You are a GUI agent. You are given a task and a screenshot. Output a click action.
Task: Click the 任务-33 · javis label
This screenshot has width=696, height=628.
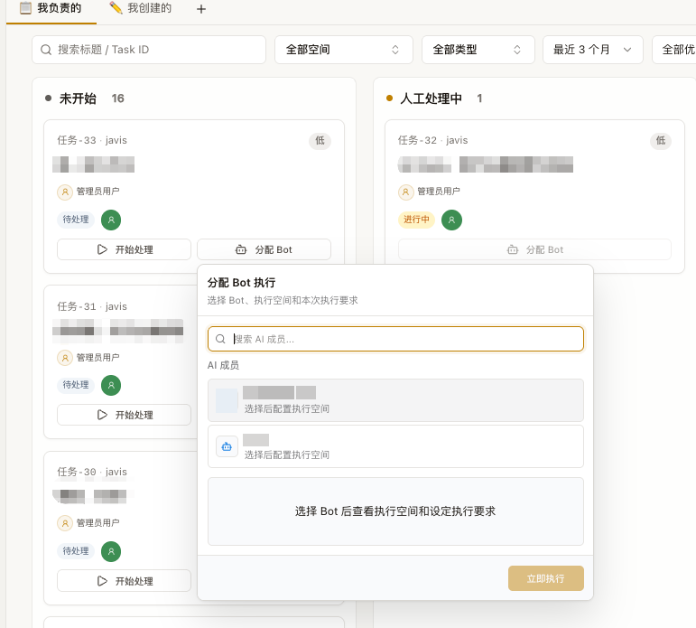point(92,140)
